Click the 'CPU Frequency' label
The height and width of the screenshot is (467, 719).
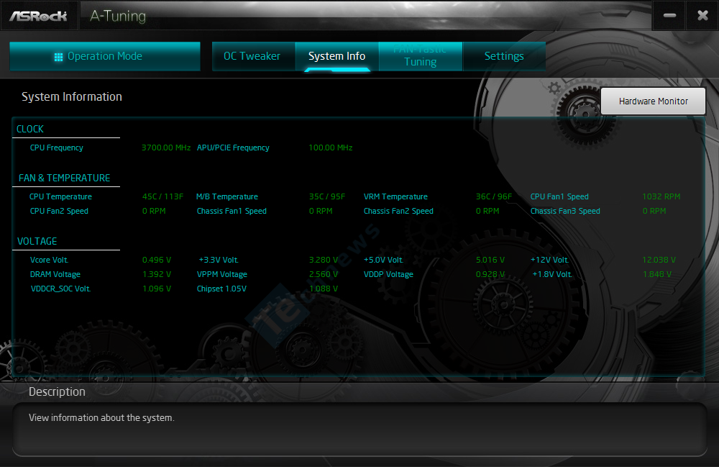(56, 148)
